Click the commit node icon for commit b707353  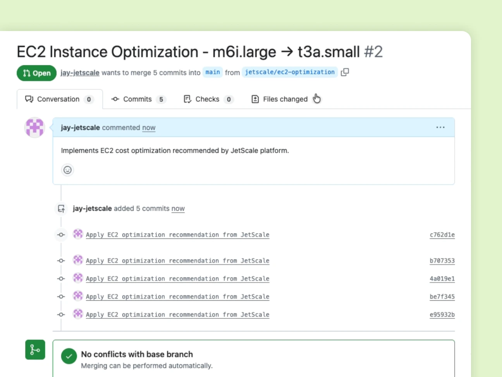point(61,261)
